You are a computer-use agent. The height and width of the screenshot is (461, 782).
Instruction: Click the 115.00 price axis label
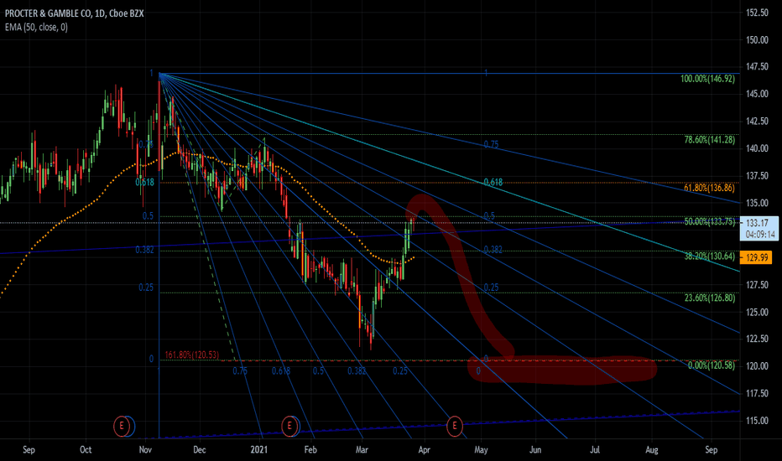pos(757,421)
